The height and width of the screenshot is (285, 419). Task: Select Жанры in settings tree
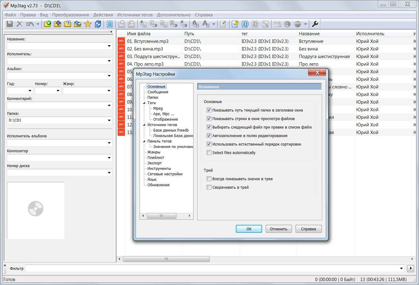click(154, 152)
